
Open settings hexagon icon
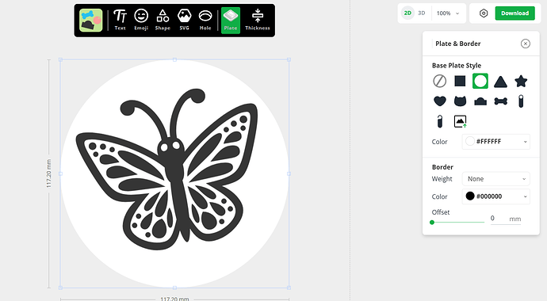point(484,13)
